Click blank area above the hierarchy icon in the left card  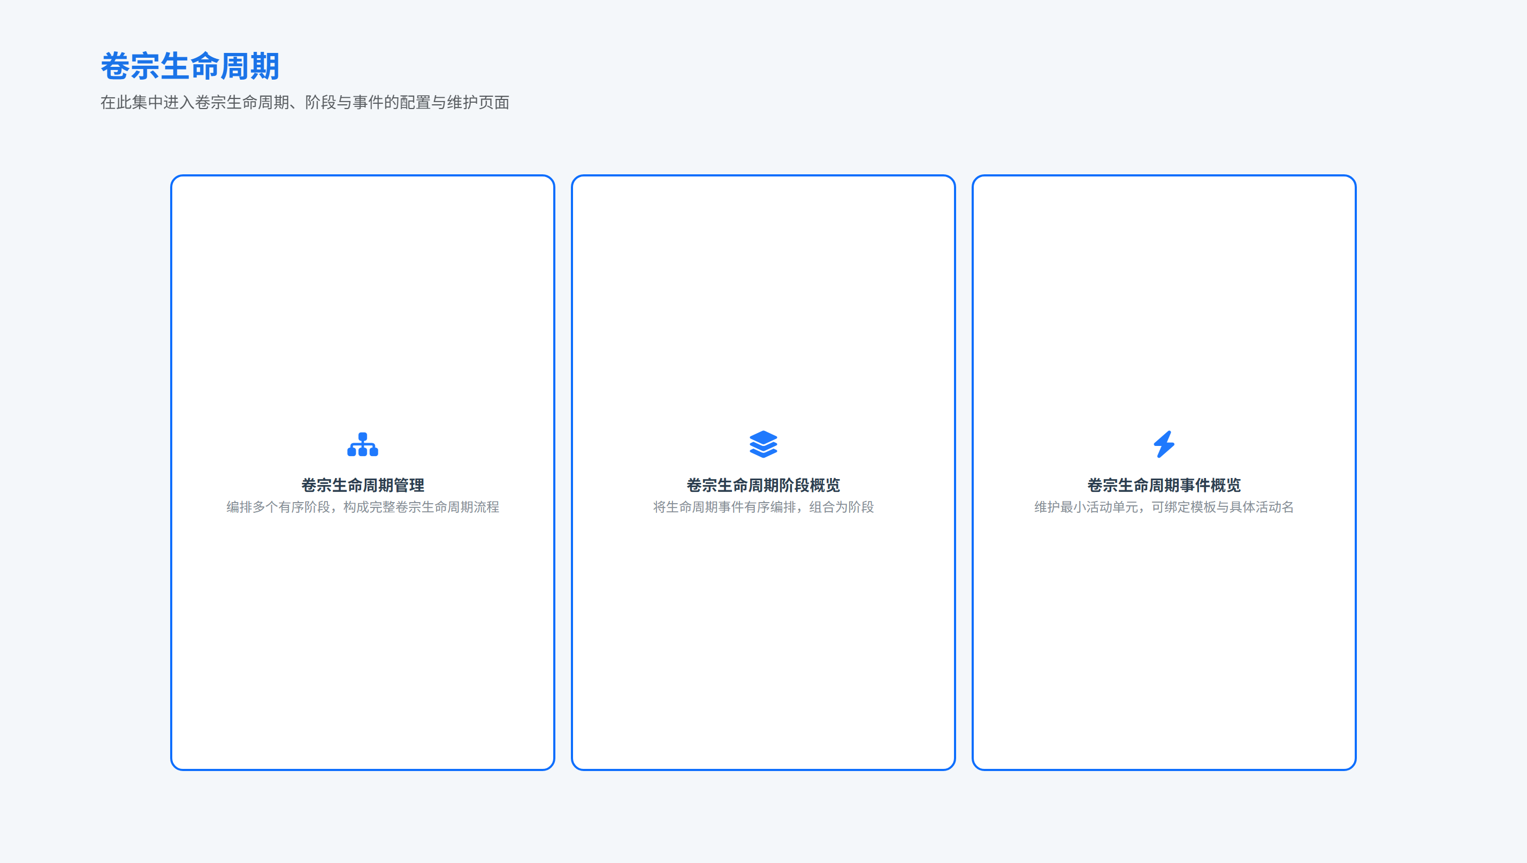pyautogui.click(x=362, y=296)
